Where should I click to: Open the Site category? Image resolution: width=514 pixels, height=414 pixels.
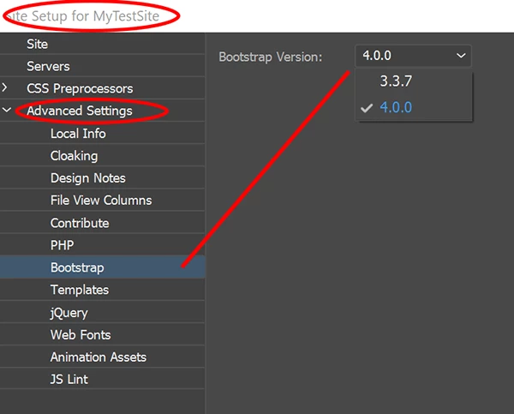coord(102,44)
